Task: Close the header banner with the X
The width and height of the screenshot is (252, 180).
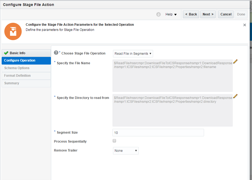Action: tap(245, 25)
